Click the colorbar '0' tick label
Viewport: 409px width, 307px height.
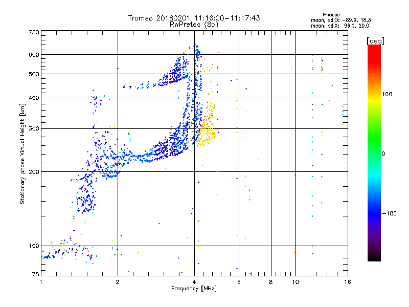point(383,153)
